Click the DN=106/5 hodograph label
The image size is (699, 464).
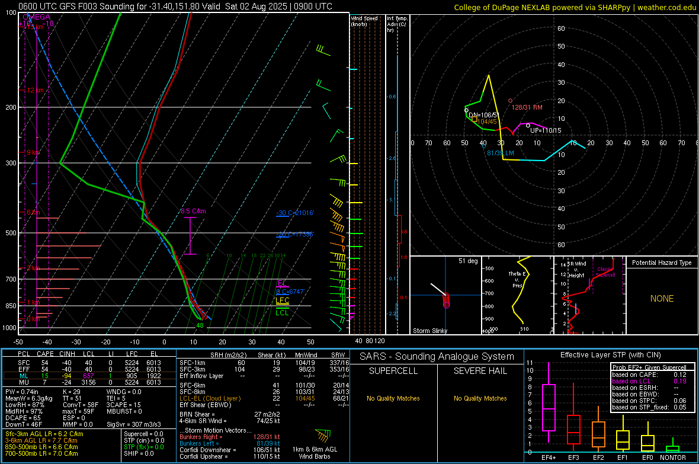[483, 115]
